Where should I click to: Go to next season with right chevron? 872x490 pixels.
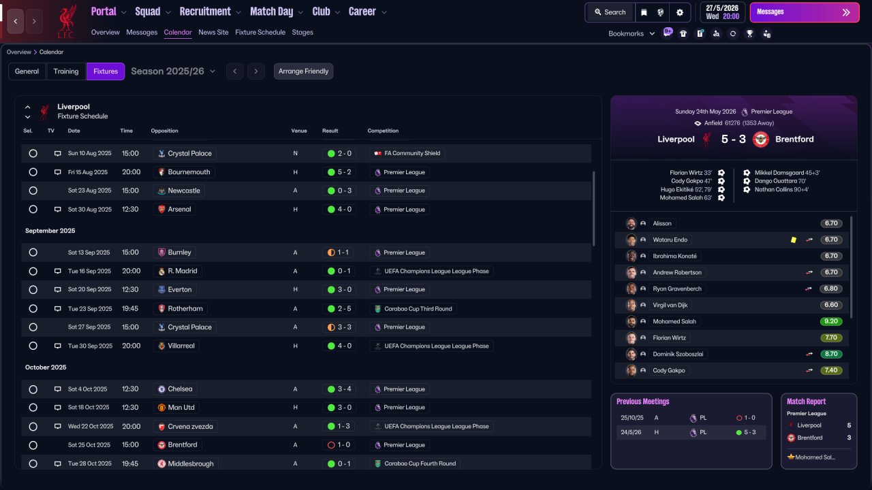[256, 71]
